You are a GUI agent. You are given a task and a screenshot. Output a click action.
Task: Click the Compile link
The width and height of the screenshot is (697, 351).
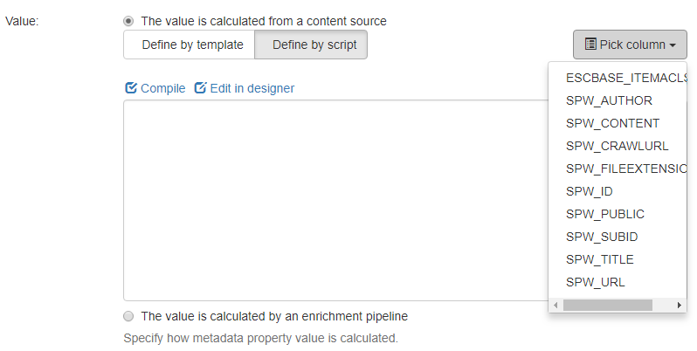[x=162, y=88]
